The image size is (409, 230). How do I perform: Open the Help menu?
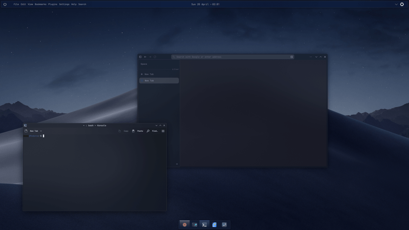(x=74, y=4)
